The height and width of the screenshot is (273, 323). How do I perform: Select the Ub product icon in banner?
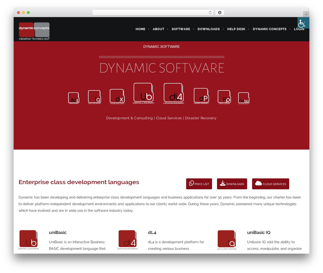[x=144, y=93]
